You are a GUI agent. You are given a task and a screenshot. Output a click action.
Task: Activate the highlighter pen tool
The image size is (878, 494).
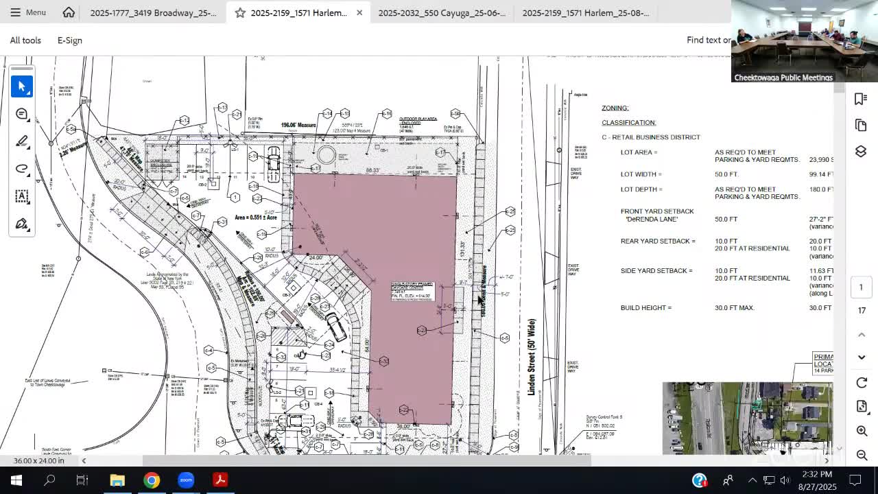click(x=22, y=141)
